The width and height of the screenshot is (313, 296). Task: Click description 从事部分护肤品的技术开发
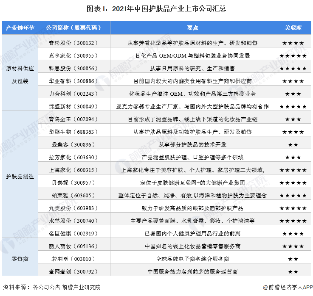tap(192, 145)
